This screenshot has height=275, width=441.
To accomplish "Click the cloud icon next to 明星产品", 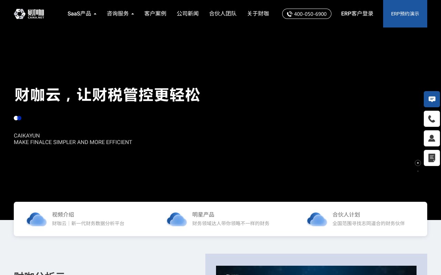I will click(x=177, y=219).
